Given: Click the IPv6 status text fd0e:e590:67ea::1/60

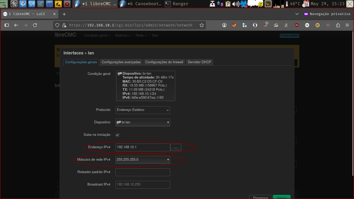Looking at the screenshot, I should pos(147,97).
